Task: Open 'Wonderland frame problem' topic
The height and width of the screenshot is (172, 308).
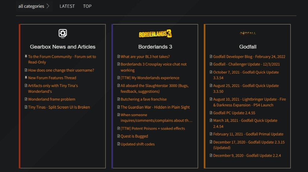Action: (x=51, y=99)
